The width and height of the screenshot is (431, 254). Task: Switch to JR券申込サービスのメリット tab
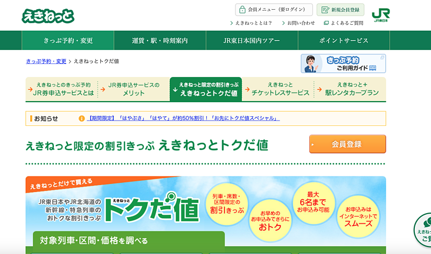tap(134, 89)
